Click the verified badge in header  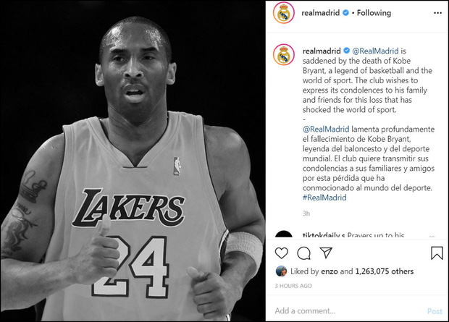click(x=345, y=13)
